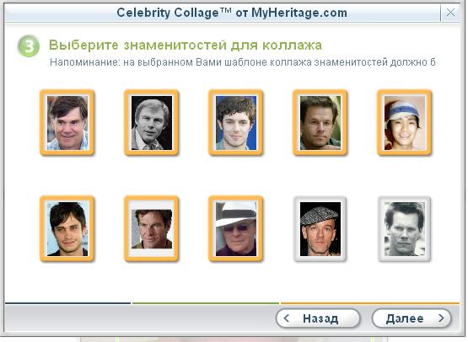Click the dark blue progress bar segment

pos(67,303)
